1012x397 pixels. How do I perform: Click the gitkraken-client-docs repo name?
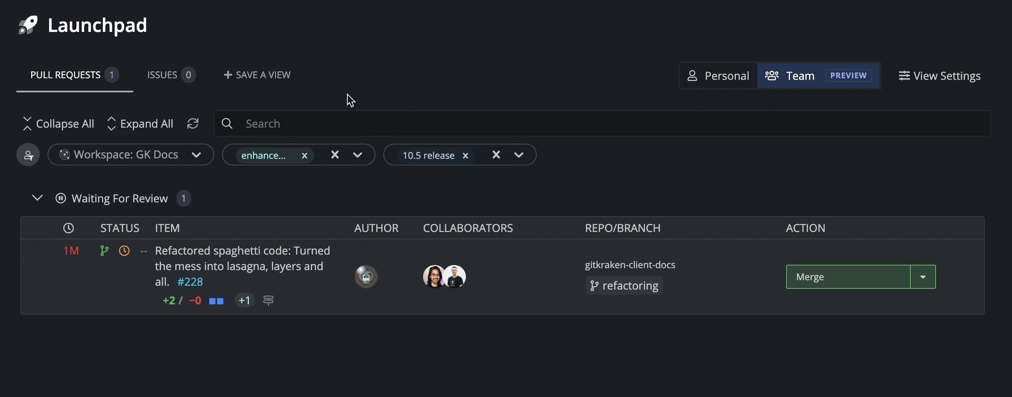pyautogui.click(x=630, y=265)
